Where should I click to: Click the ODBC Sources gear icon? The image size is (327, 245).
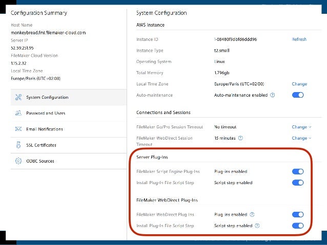coord(18,161)
